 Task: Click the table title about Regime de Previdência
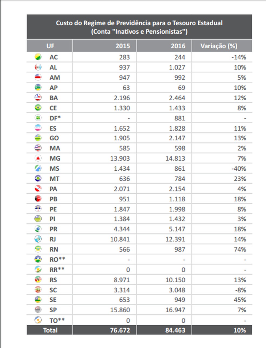click(139, 27)
